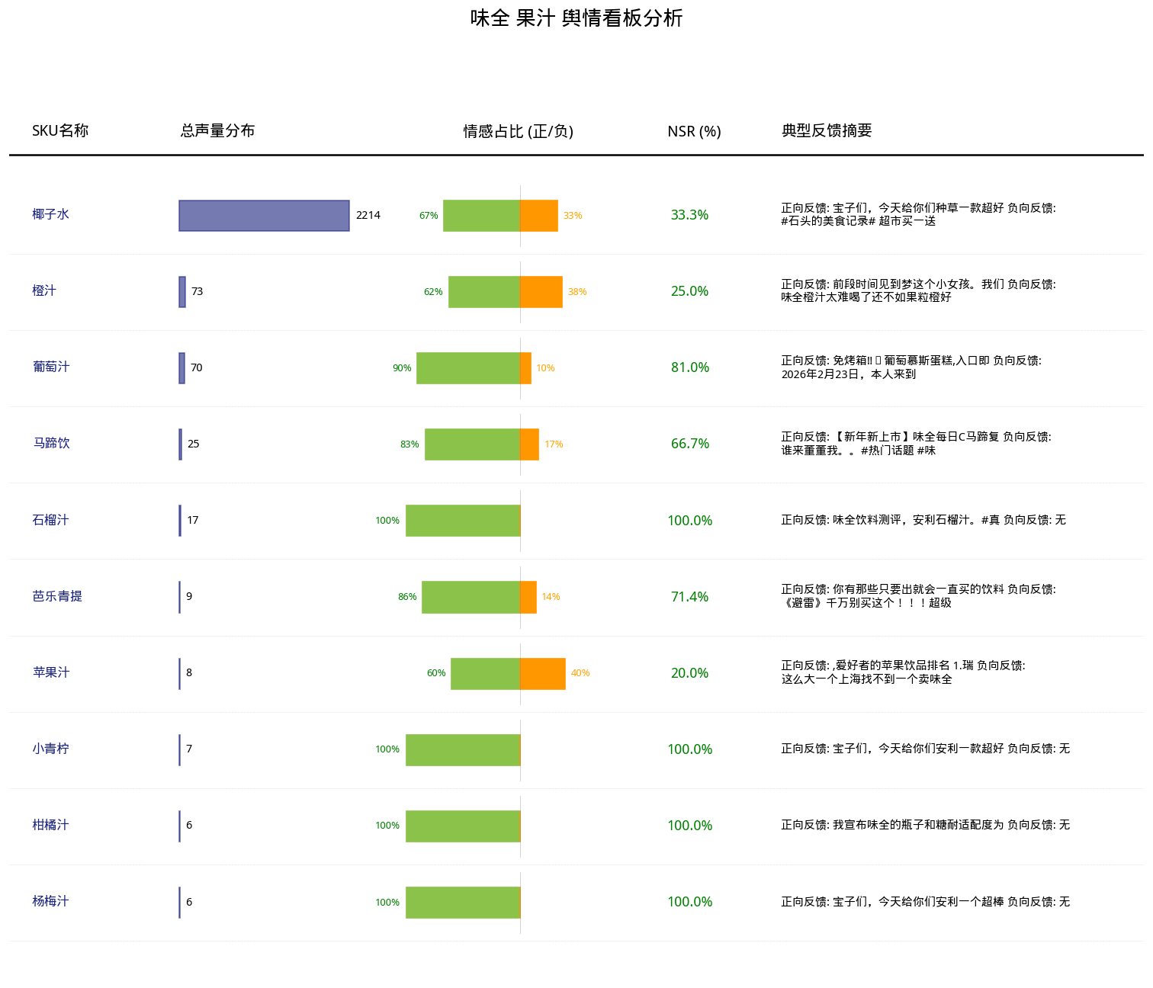Select the NSR value 25.0%
Image resolution: width=1153 pixels, height=988 pixels.
point(689,291)
